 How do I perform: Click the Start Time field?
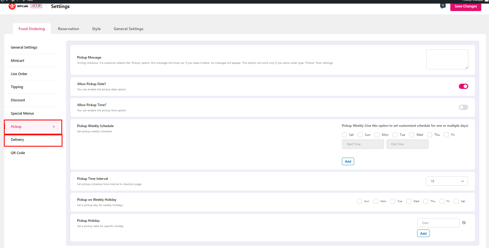363,144
